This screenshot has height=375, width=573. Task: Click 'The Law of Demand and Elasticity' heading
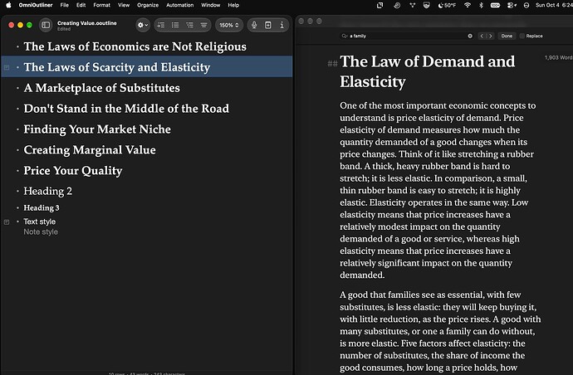(427, 71)
